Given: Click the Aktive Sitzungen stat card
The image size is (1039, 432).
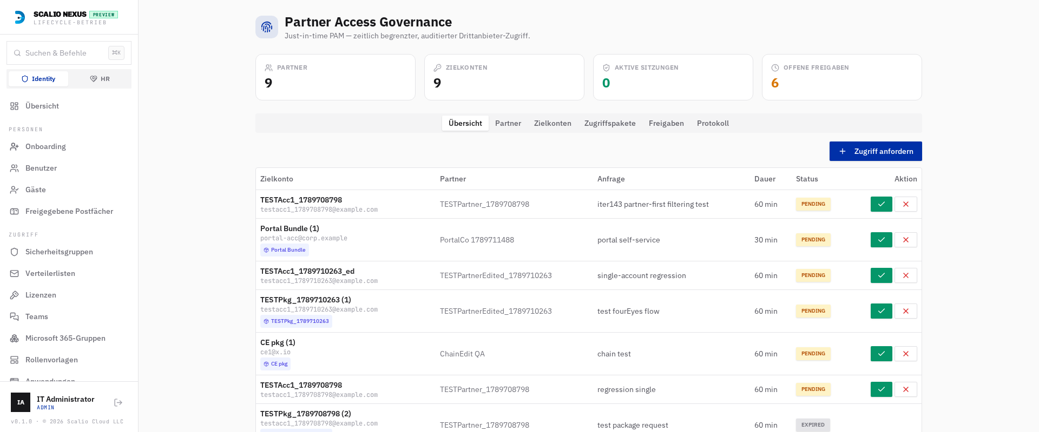Looking at the screenshot, I should tap(673, 77).
